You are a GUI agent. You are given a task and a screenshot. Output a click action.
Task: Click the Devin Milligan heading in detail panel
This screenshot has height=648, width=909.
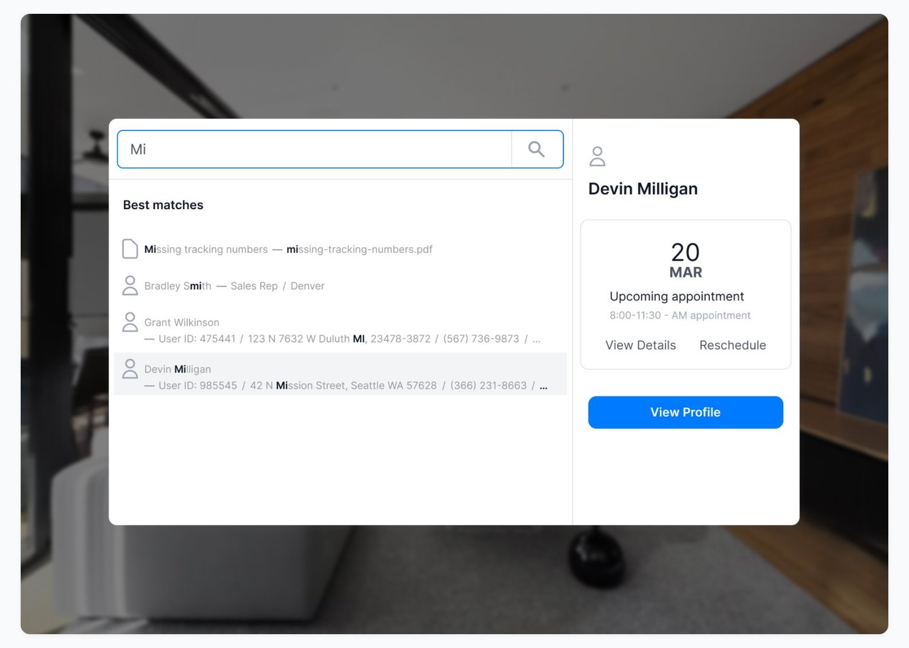point(643,189)
